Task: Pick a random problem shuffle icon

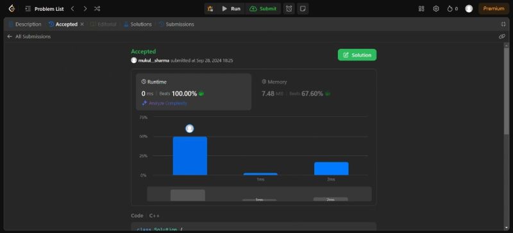Action: (x=97, y=9)
